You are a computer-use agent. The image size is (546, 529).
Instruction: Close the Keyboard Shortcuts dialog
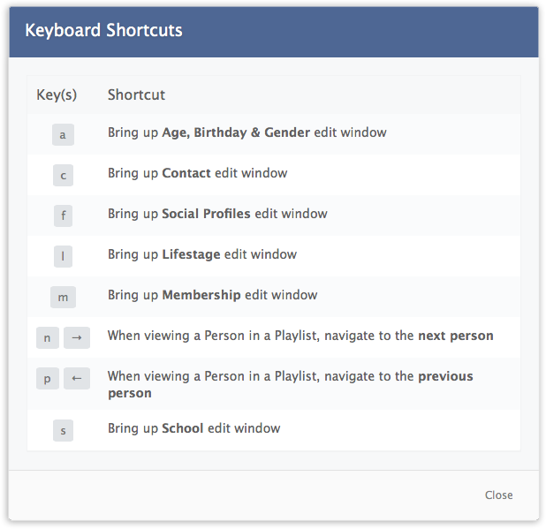click(498, 495)
